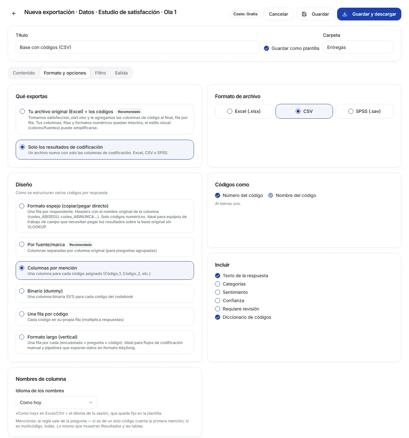Choose Formato espejo layout
Viewport: 409px width, 438px height.
(x=105, y=216)
